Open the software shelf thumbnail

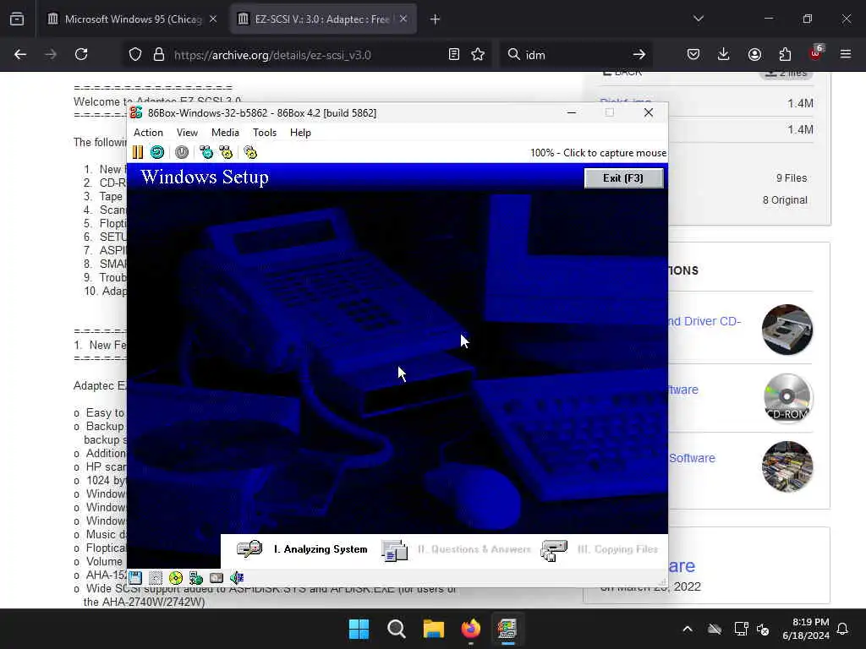(x=787, y=466)
